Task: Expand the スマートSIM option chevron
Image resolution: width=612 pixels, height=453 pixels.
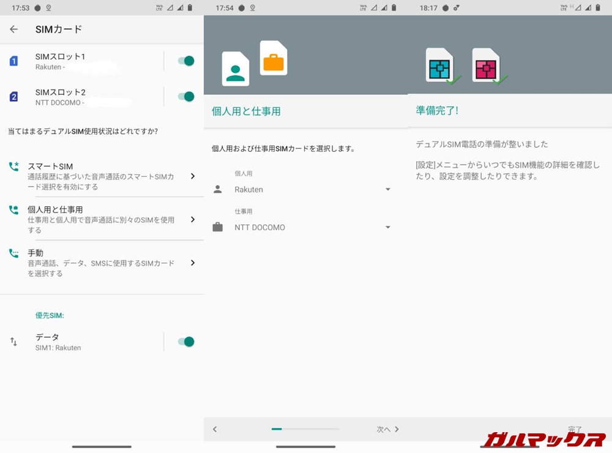Action: (x=192, y=176)
